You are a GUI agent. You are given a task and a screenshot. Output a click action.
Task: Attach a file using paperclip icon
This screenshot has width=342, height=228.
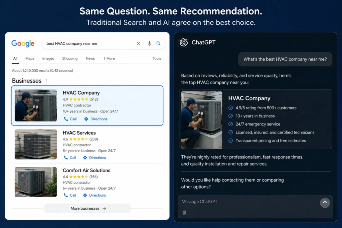tap(184, 212)
